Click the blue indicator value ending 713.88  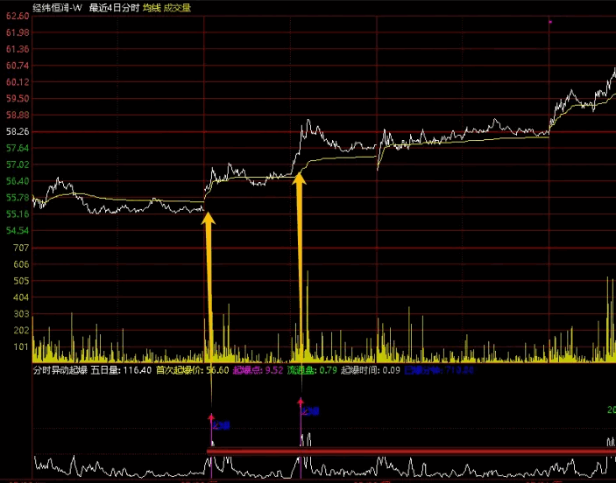pos(439,370)
